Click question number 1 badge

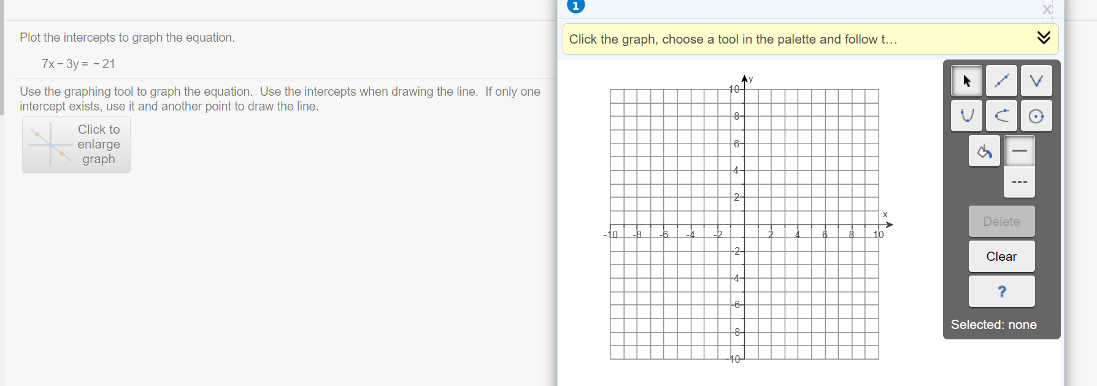(x=575, y=6)
